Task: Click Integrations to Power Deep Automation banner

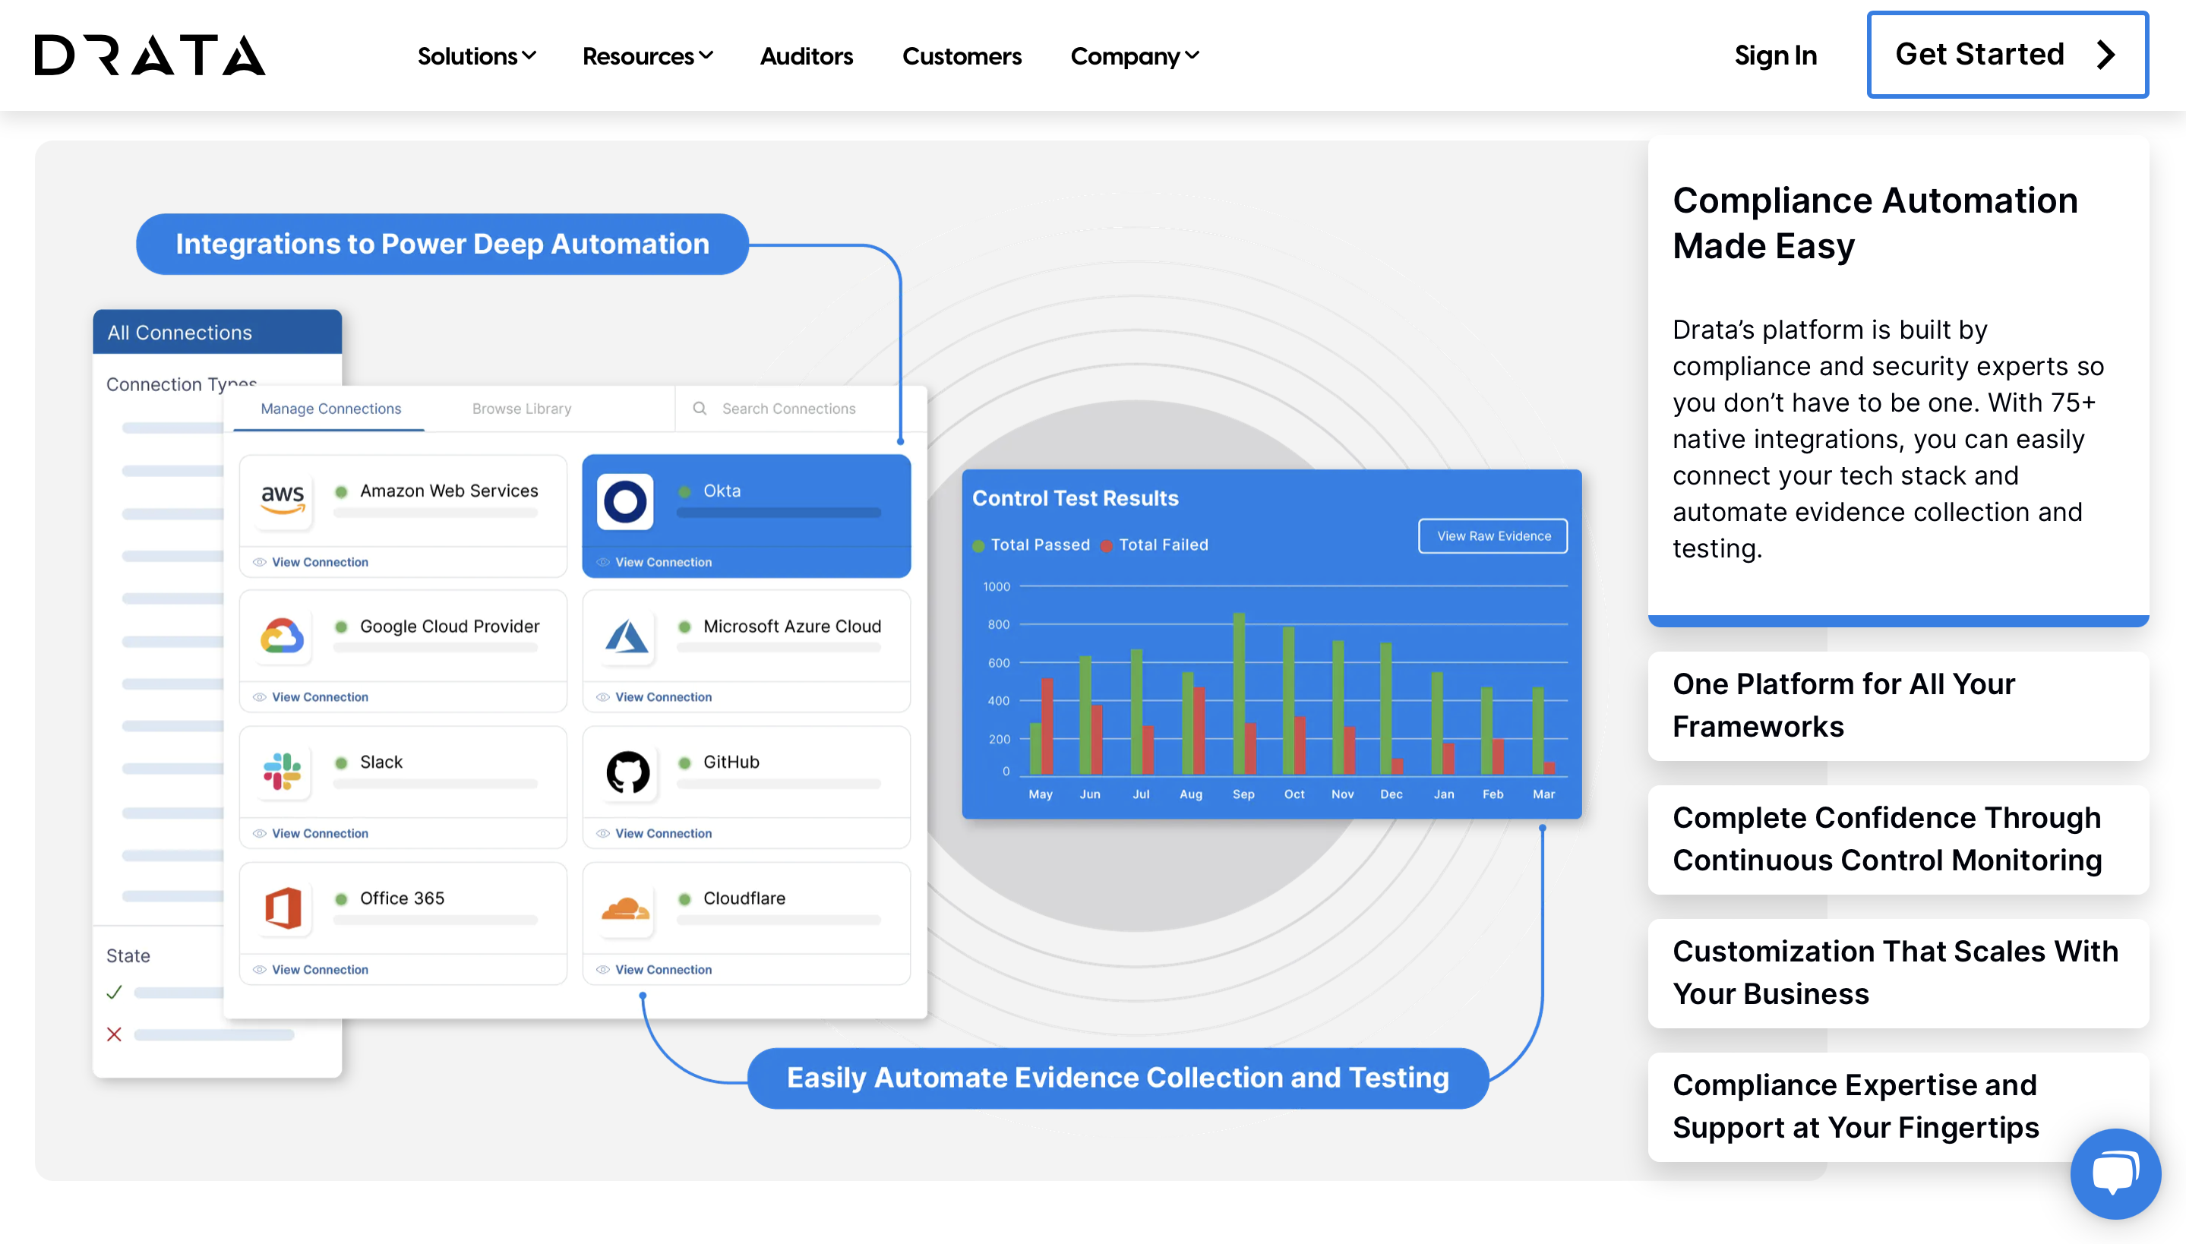Action: [x=441, y=245]
